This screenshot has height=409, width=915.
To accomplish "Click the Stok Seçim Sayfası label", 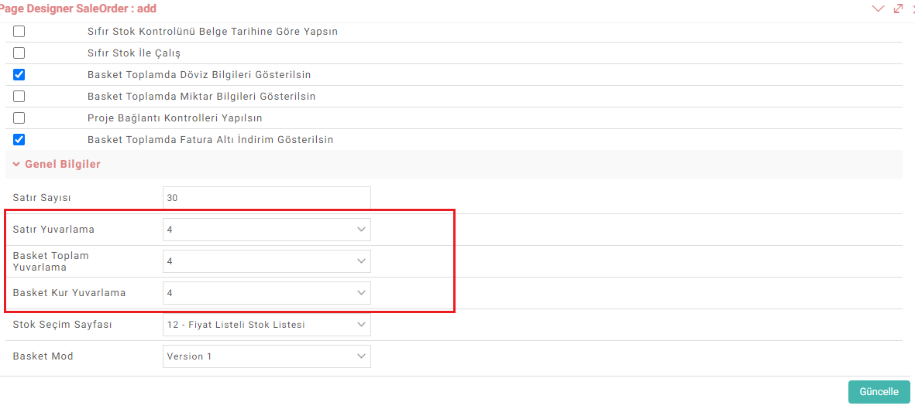I will point(63,325).
